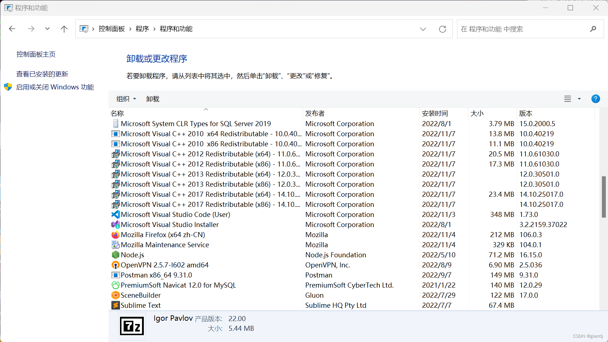Click 程序 in the breadcrumb bar
The image size is (608, 342).
(x=142, y=29)
